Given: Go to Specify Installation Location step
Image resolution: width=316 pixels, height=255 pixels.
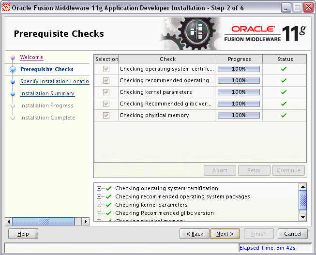Looking at the screenshot, I should coord(55,81).
